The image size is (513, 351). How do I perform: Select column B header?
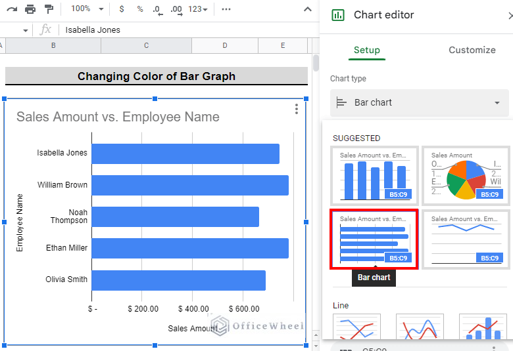click(x=53, y=45)
